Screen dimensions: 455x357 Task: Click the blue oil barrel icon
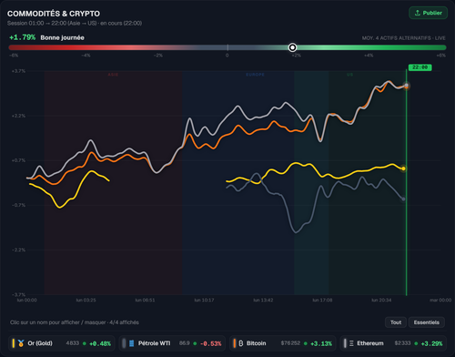click(x=132, y=343)
